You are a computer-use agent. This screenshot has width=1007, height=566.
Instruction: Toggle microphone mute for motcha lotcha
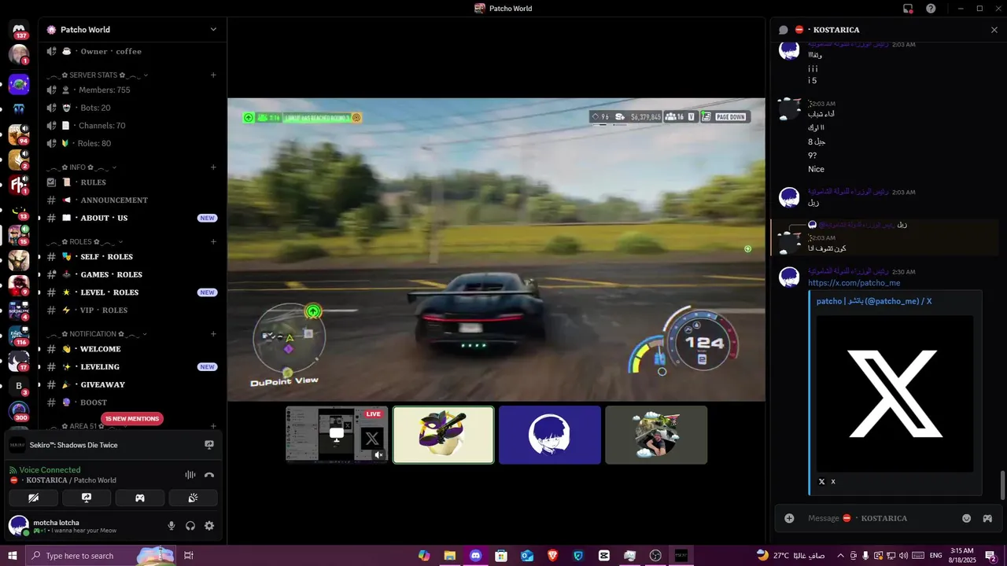click(172, 526)
